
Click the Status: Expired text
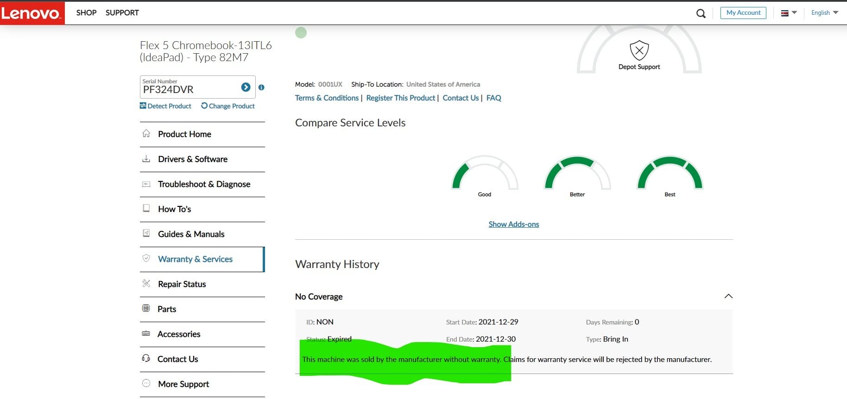[329, 339]
